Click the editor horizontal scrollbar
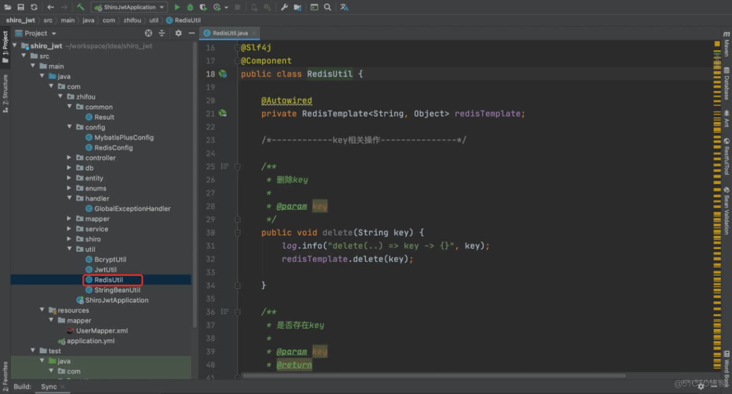This screenshot has height=394, width=732. (x=433, y=375)
